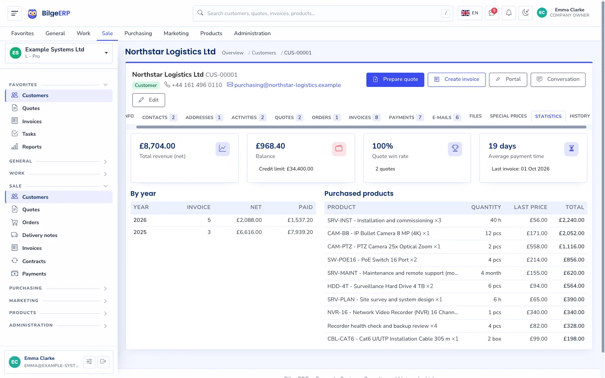Click the Prepare quote button
This screenshot has height=378, width=605.
pyautogui.click(x=395, y=79)
